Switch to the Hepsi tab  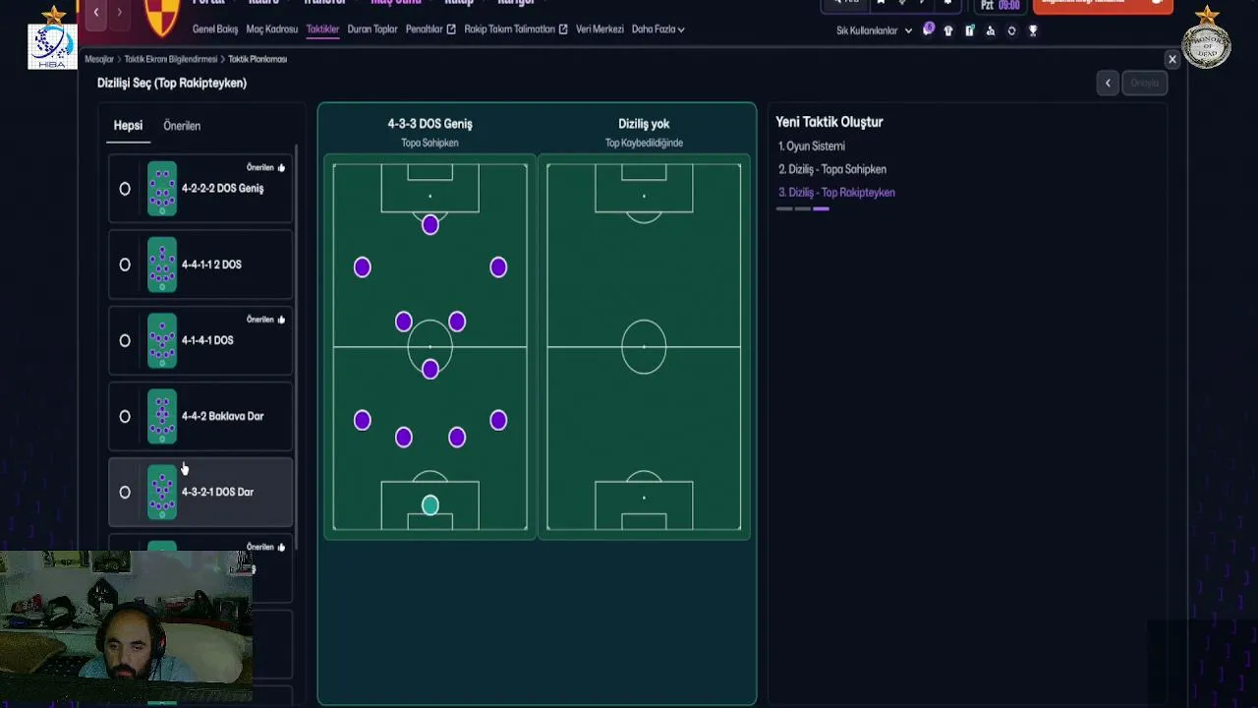point(128,126)
